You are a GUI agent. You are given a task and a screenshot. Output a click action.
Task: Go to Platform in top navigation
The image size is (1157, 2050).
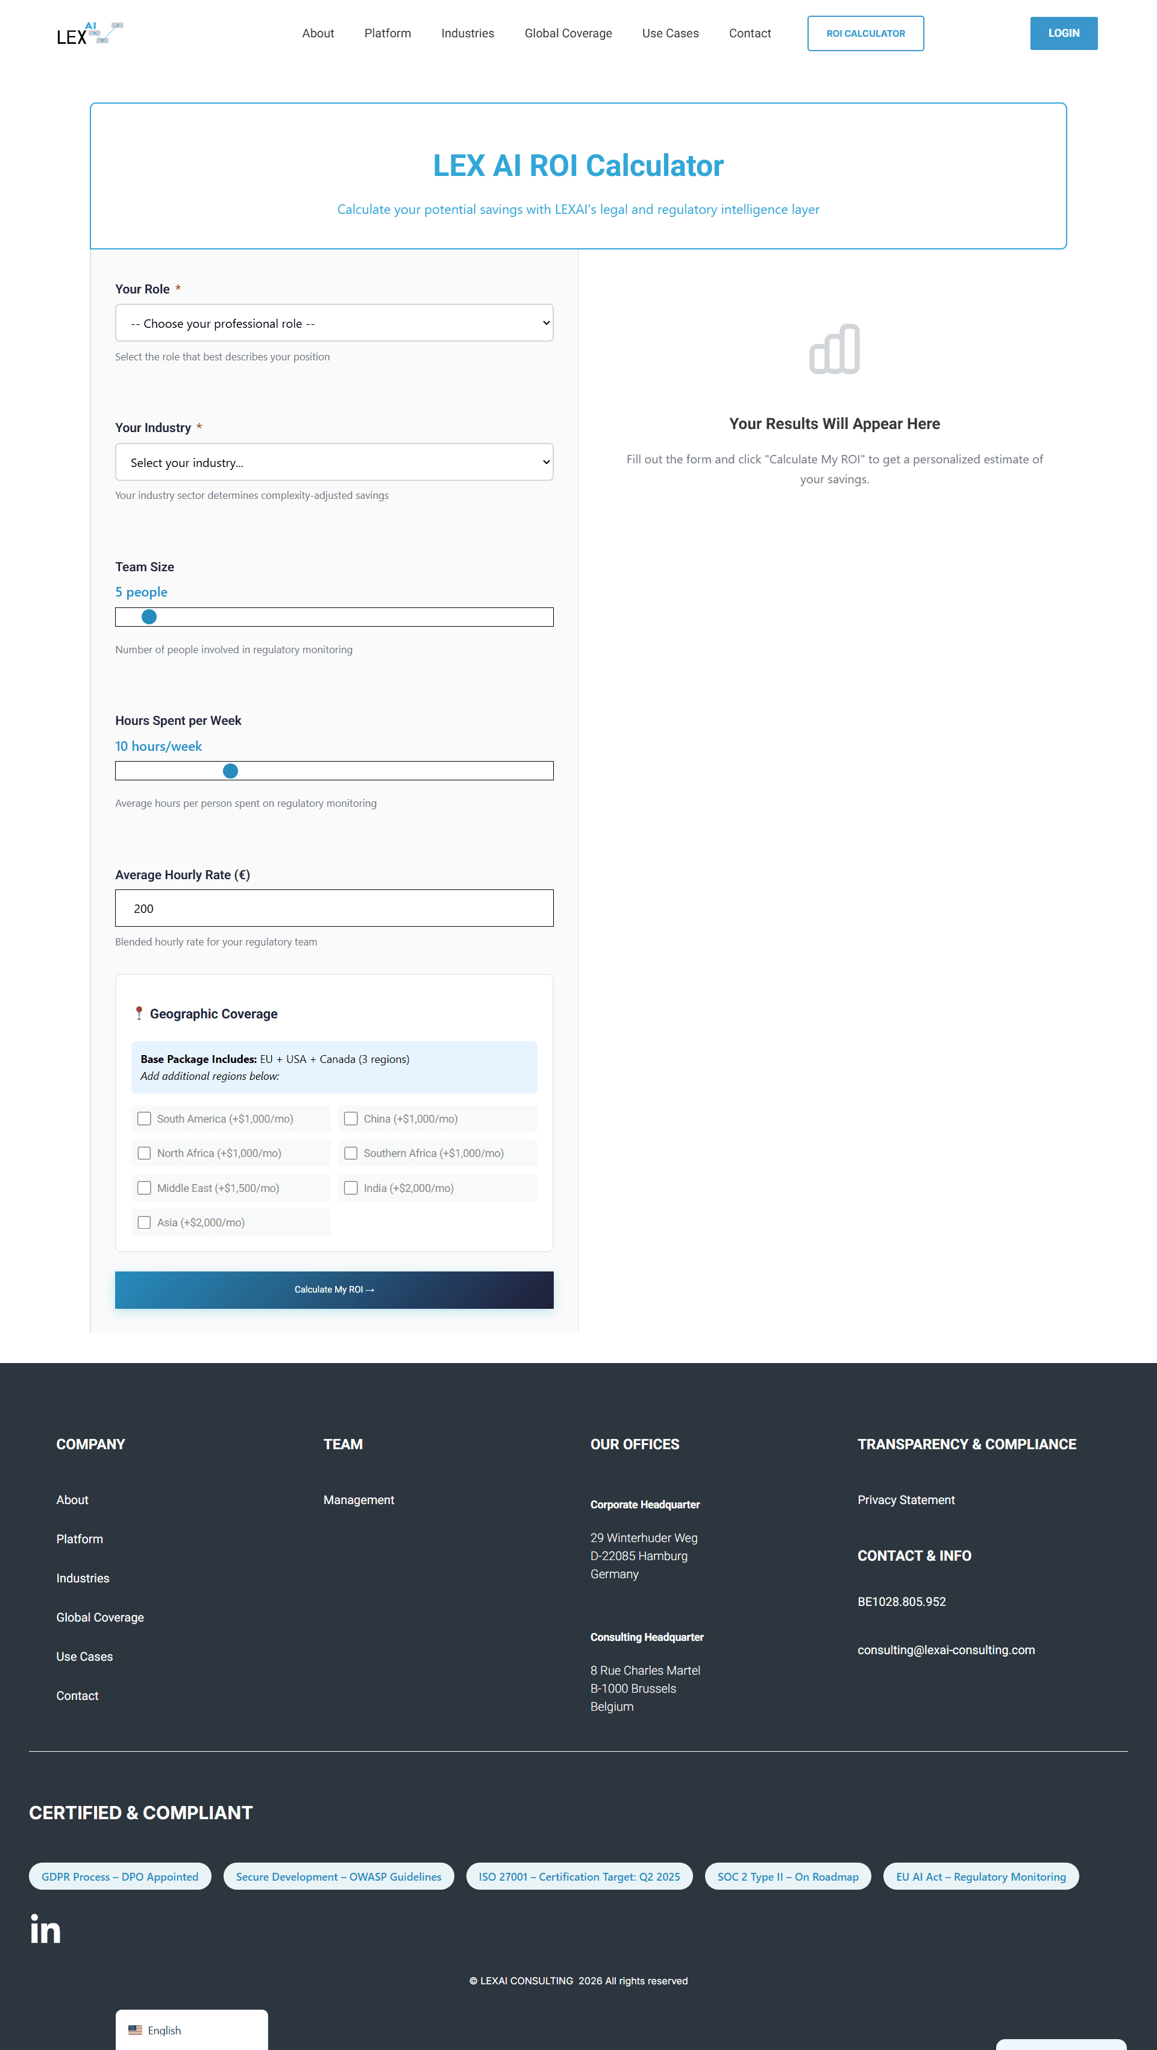coord(387,33)
